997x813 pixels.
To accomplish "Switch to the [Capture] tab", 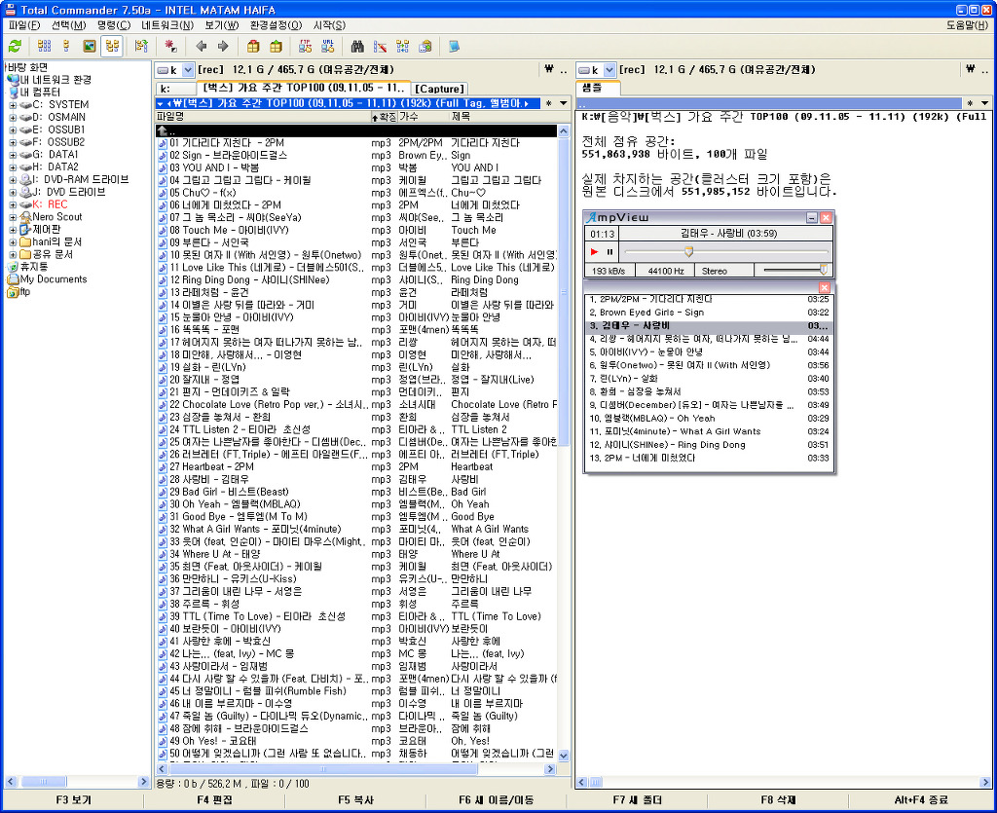I will pyautogui.click(x=440, y=89).
